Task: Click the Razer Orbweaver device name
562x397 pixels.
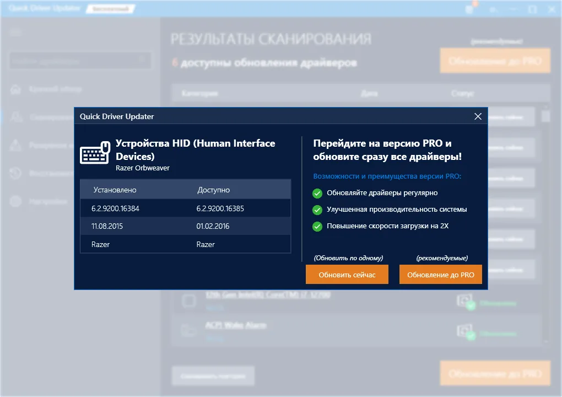Action: point(142,168)
